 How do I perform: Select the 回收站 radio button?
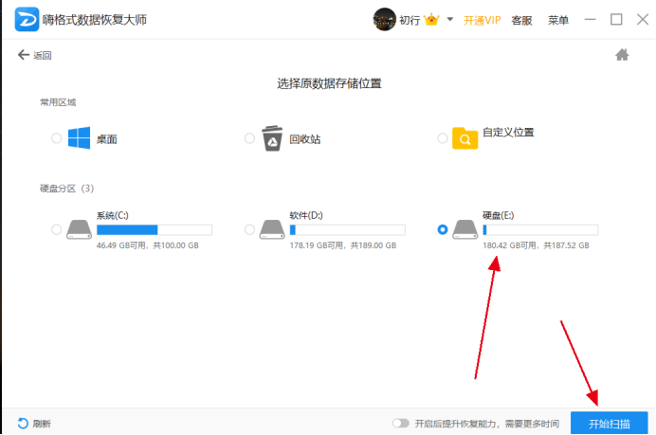click(x=249, y=138)
